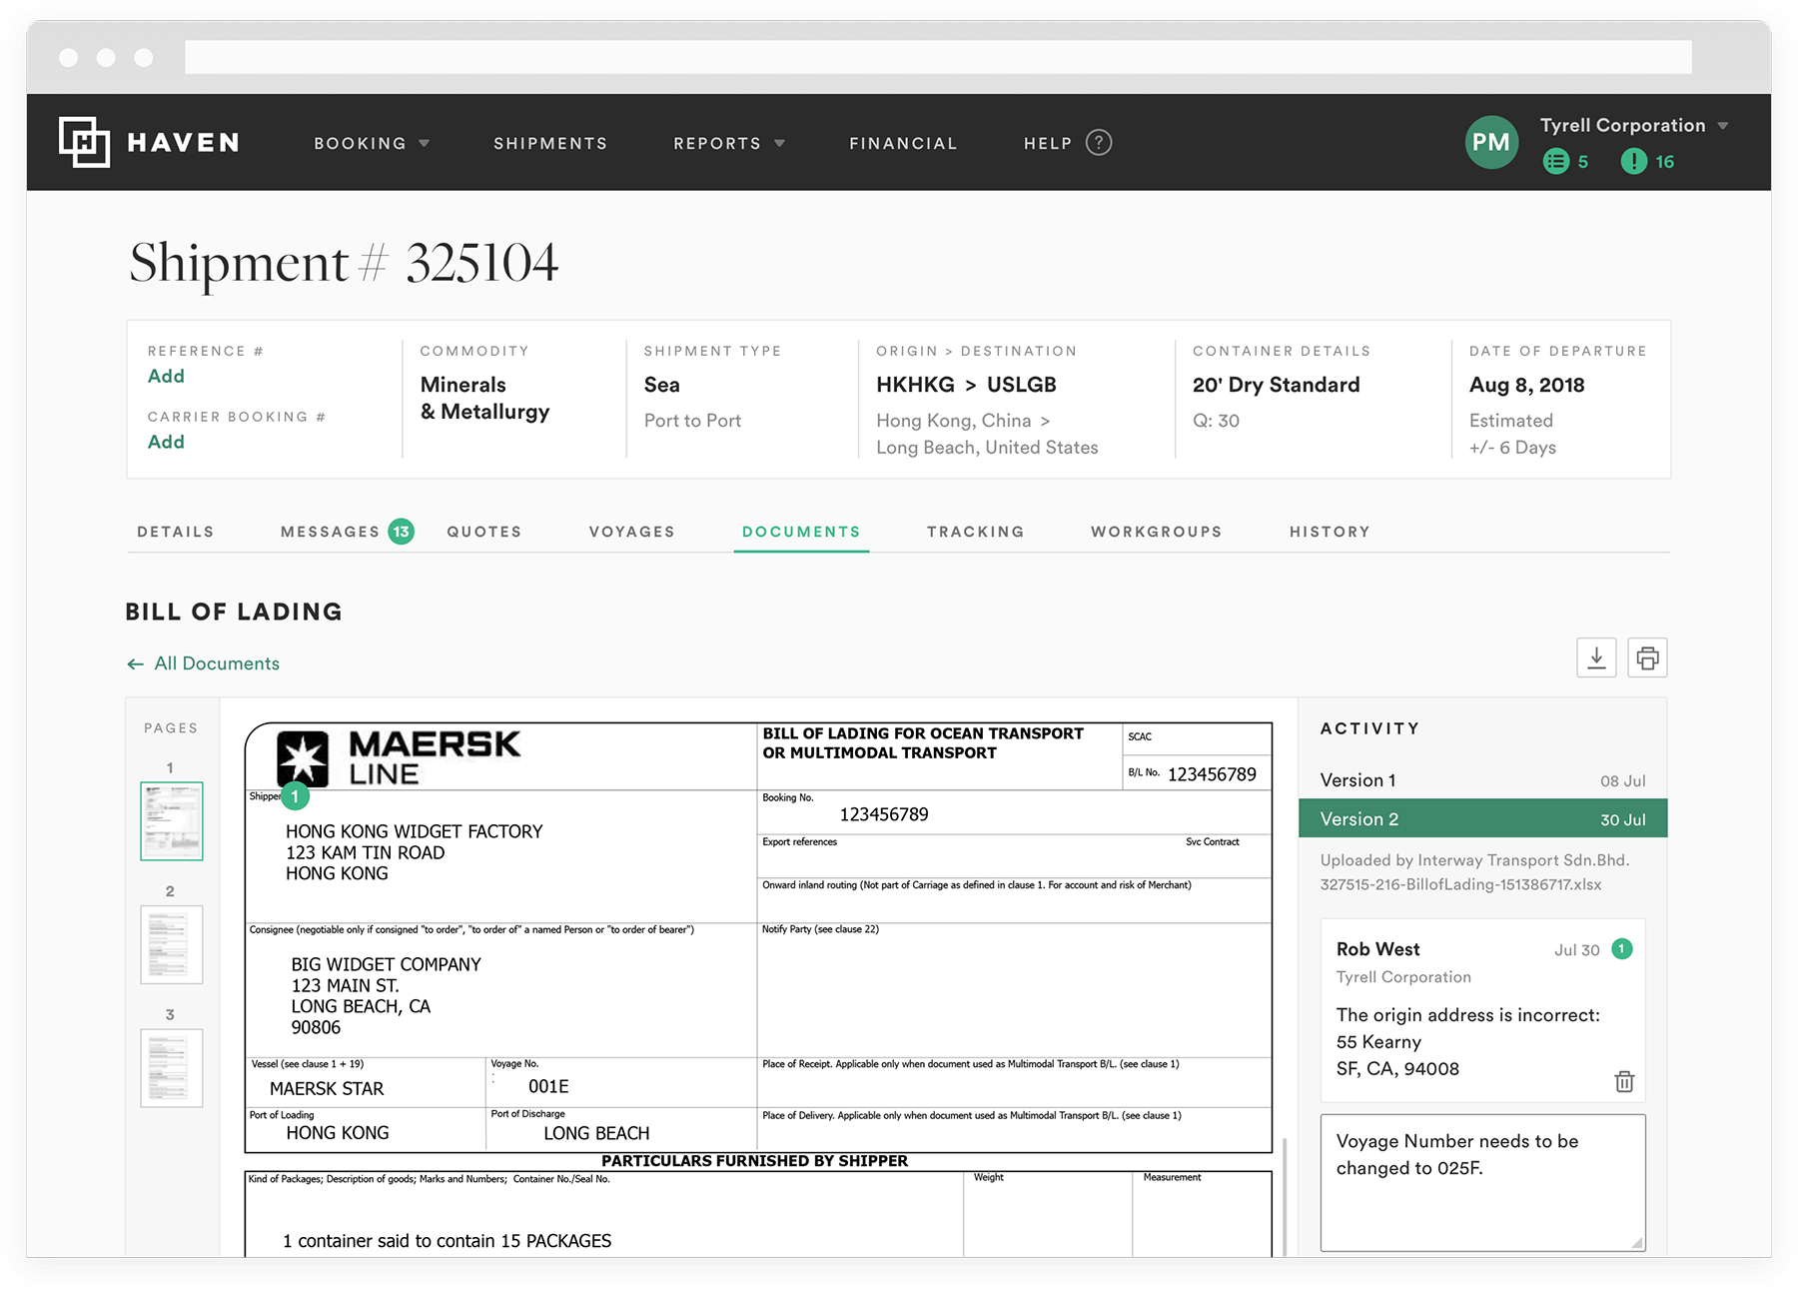Click the Port of Discharge LONG BEACH value
The height and width of the screenshot is (1291, 1798).
596,1133
